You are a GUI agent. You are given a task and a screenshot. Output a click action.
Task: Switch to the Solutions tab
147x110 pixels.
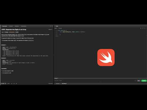[17, 26]
